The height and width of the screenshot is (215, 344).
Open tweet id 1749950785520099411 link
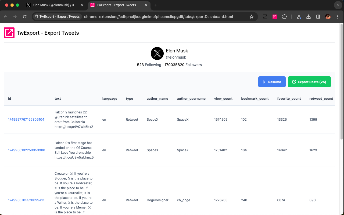26,200
